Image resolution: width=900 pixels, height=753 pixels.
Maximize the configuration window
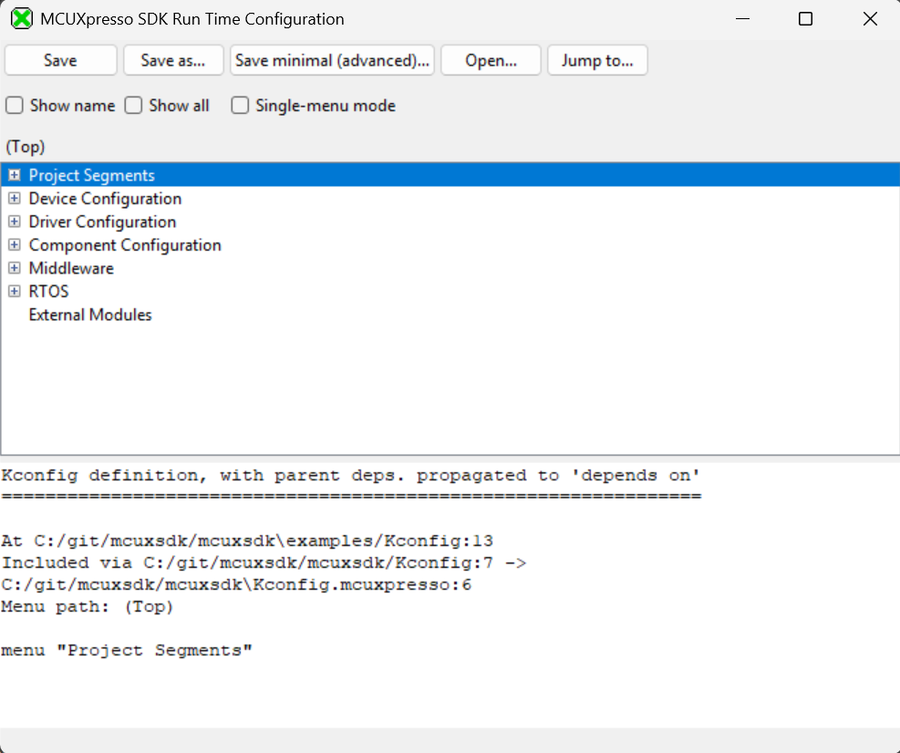point(805,19)
